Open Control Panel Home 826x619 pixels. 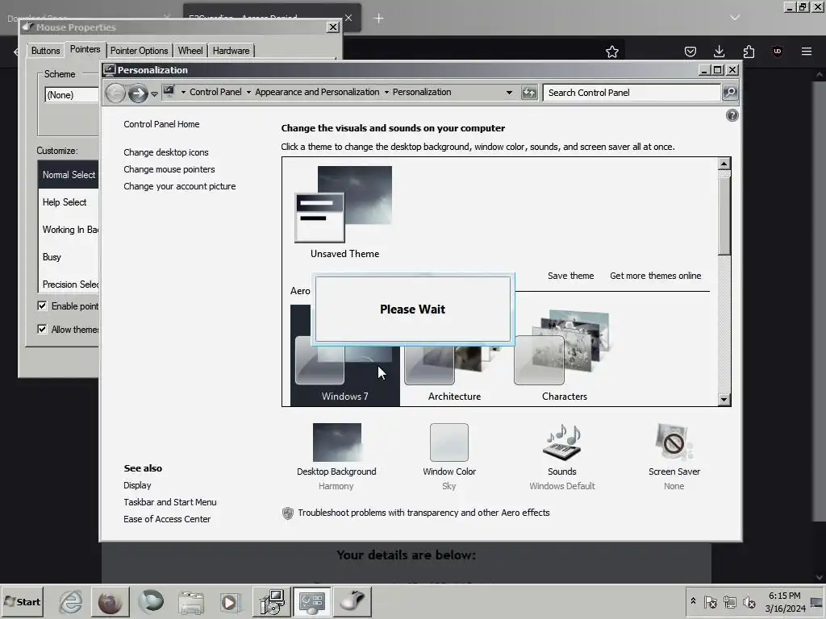coord(161,124)
